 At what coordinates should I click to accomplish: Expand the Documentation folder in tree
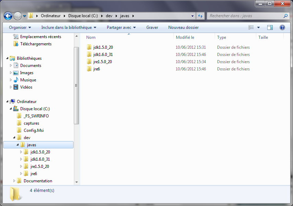point(14,181)
